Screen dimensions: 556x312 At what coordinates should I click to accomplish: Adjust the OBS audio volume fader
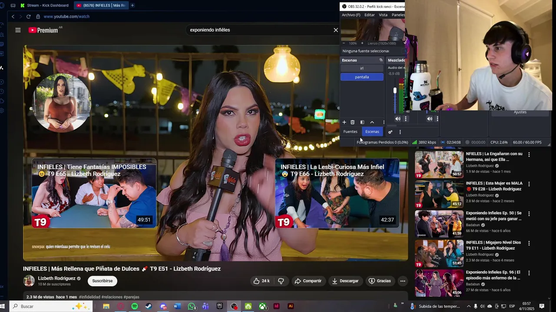[x=395, y=91]
